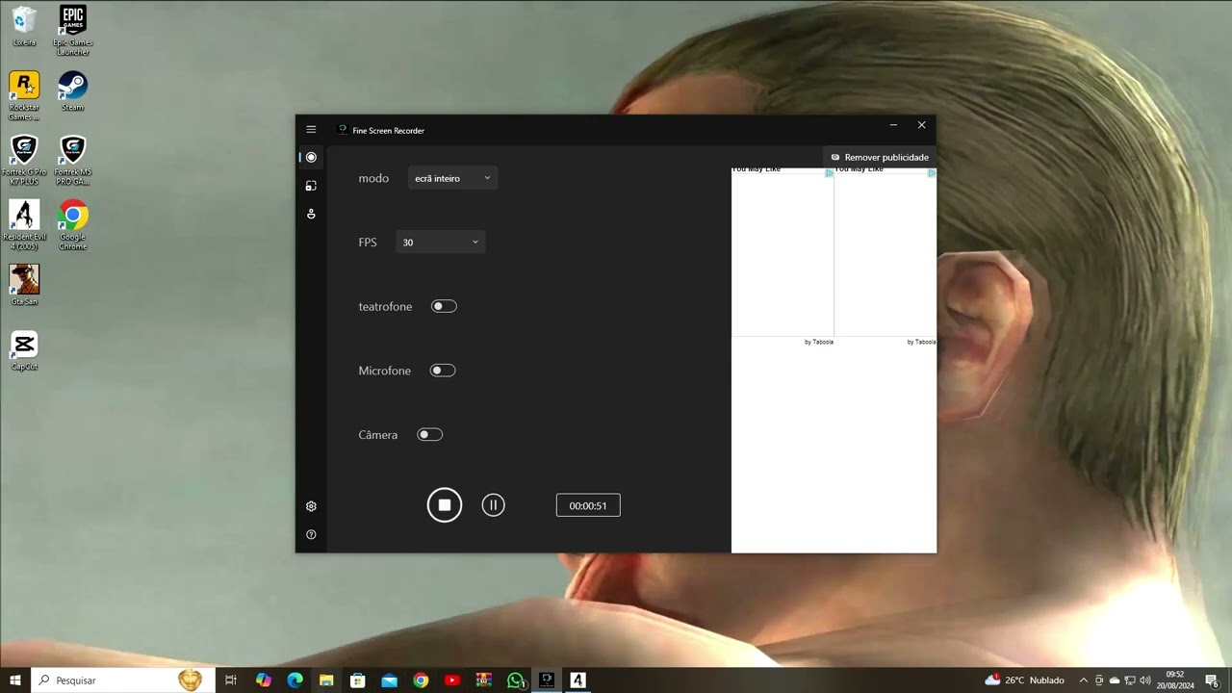Open Task View on the taskbar
Viewport: 1232px width, 693px height.
[x=231, y=680]
